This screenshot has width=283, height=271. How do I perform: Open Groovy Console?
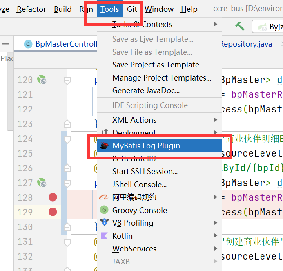[159, 210]
